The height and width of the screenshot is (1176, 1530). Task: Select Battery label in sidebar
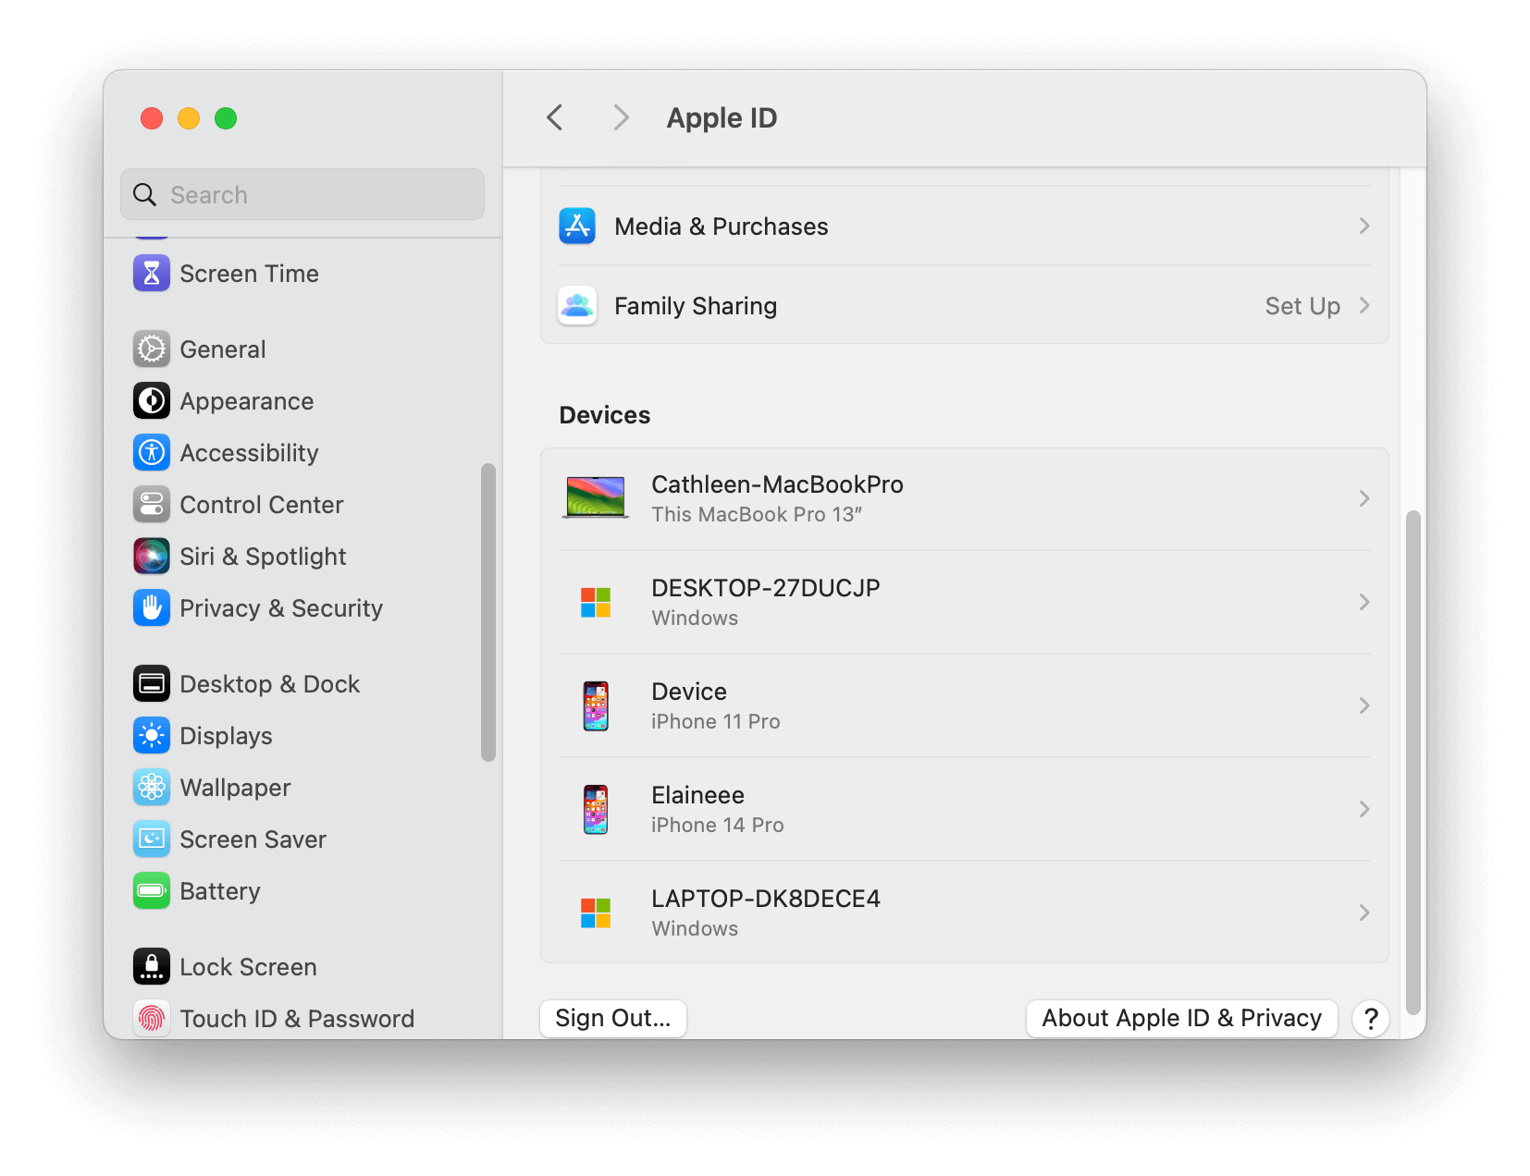[x=220, y=891]
